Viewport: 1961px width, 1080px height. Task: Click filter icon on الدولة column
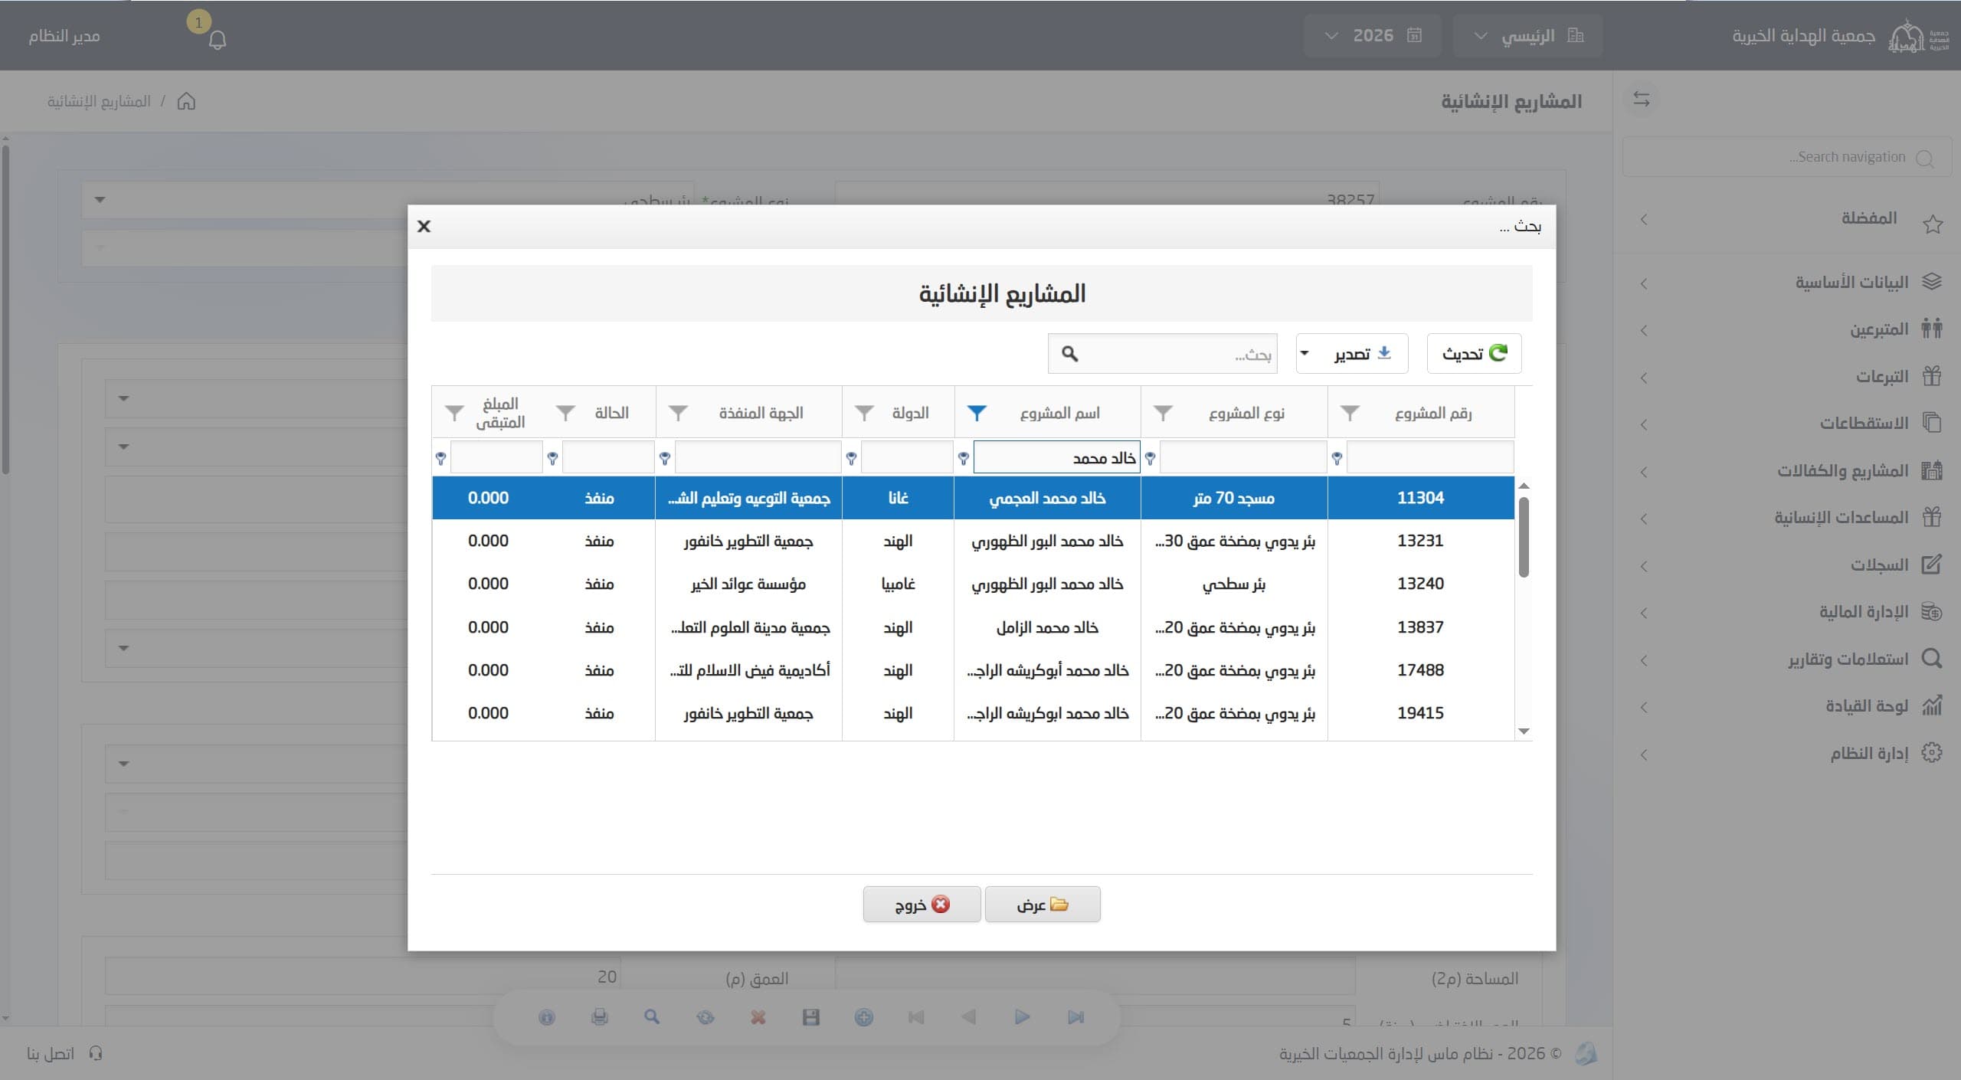tap(864, 414)
